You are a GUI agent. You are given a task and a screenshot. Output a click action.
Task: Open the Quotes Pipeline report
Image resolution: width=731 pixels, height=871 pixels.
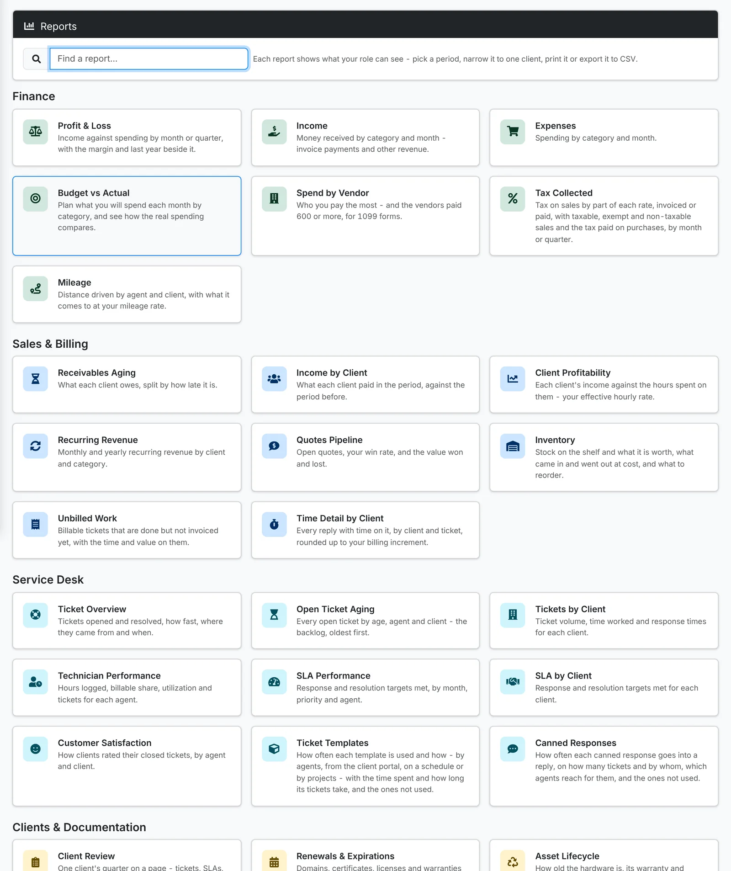click(x=365, y=457)
